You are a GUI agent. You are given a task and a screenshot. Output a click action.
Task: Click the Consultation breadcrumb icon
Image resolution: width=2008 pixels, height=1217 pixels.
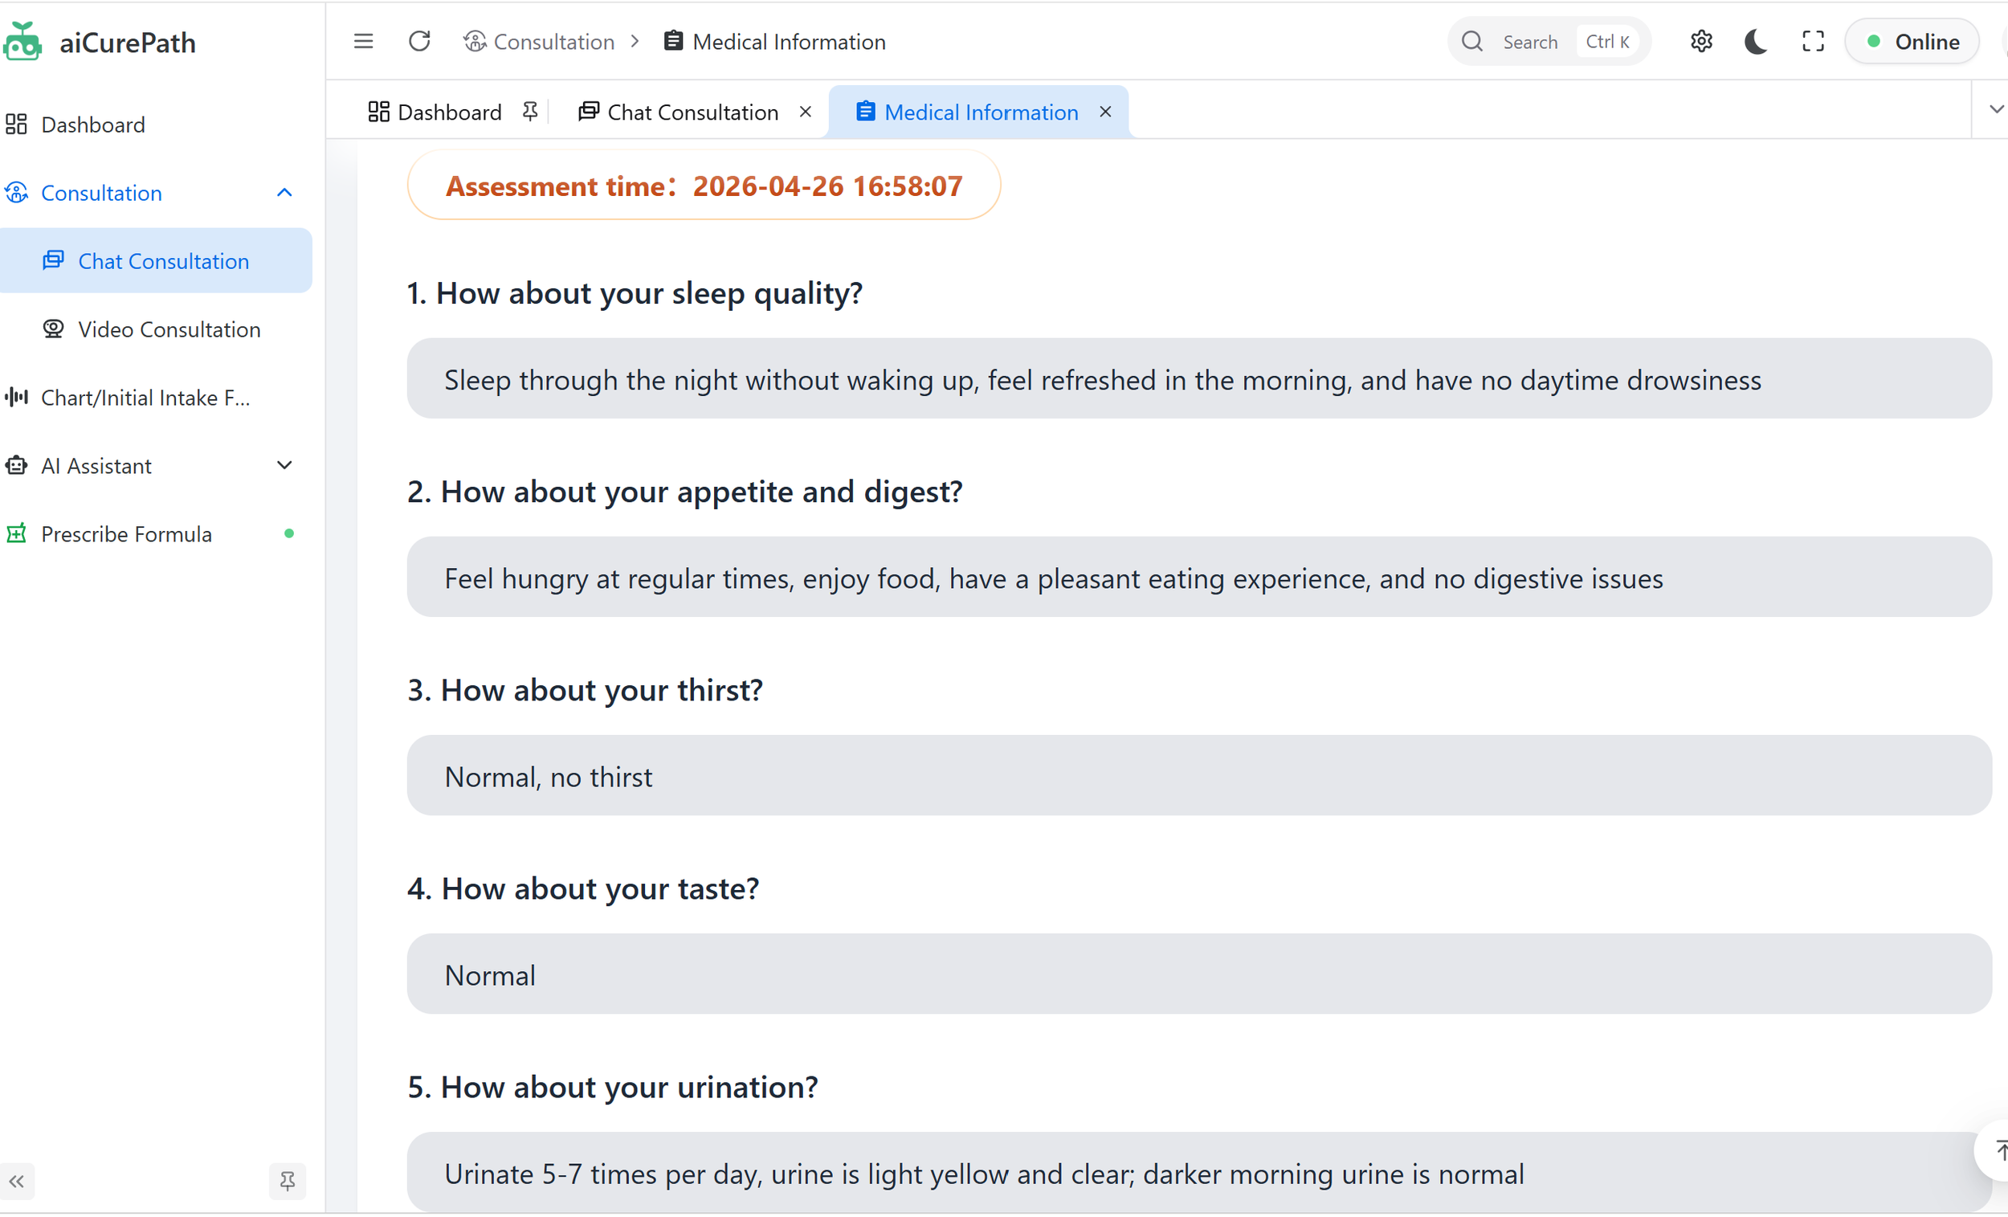(x=475, y=42)
